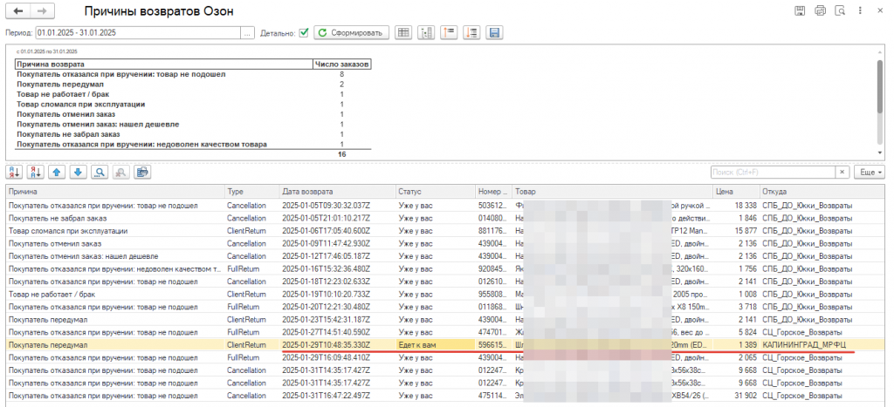894x407 pixels.
Task: Select the 'Товар сломался при эксплуатации' table row
Action: point(445,231)
